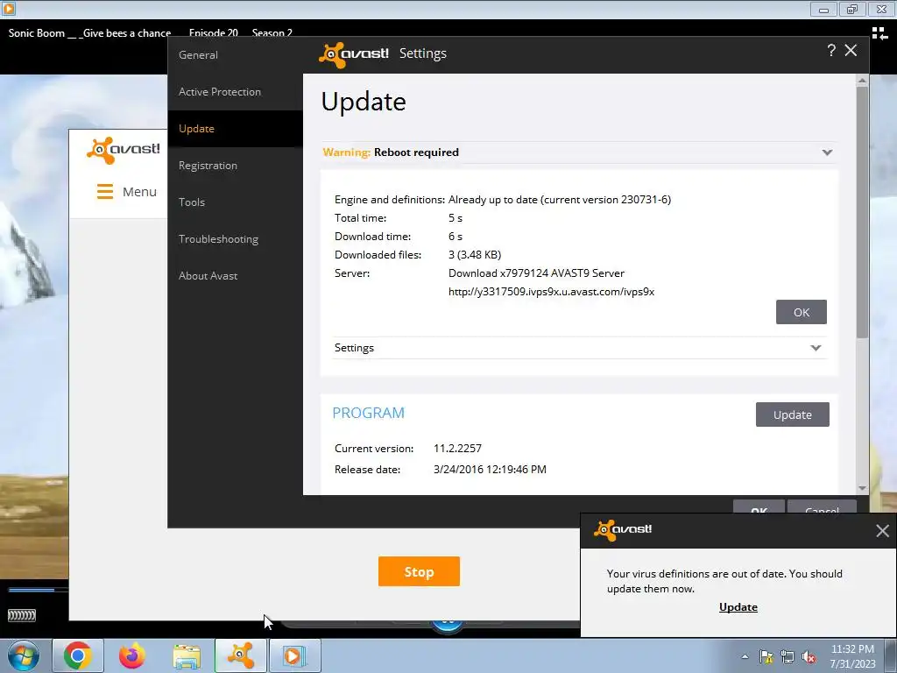Open the clock showing 11:32 PM
The height and width of the screenshot is (673, 897).
point(853,656)
